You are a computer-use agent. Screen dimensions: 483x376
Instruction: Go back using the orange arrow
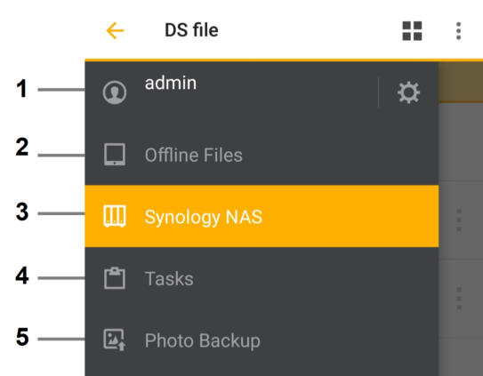pyautogui.click(x=115, y=30)
